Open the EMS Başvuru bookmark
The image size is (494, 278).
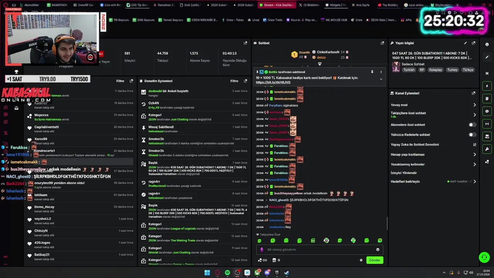coord(143,20)
